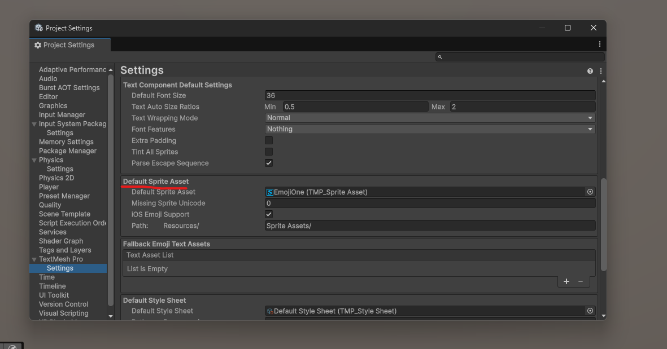Image resolution: width=667 pixels, height=349 pixels.
Task: Click the Default Sprite Asset object field
Action: click(x=430, y=192)
